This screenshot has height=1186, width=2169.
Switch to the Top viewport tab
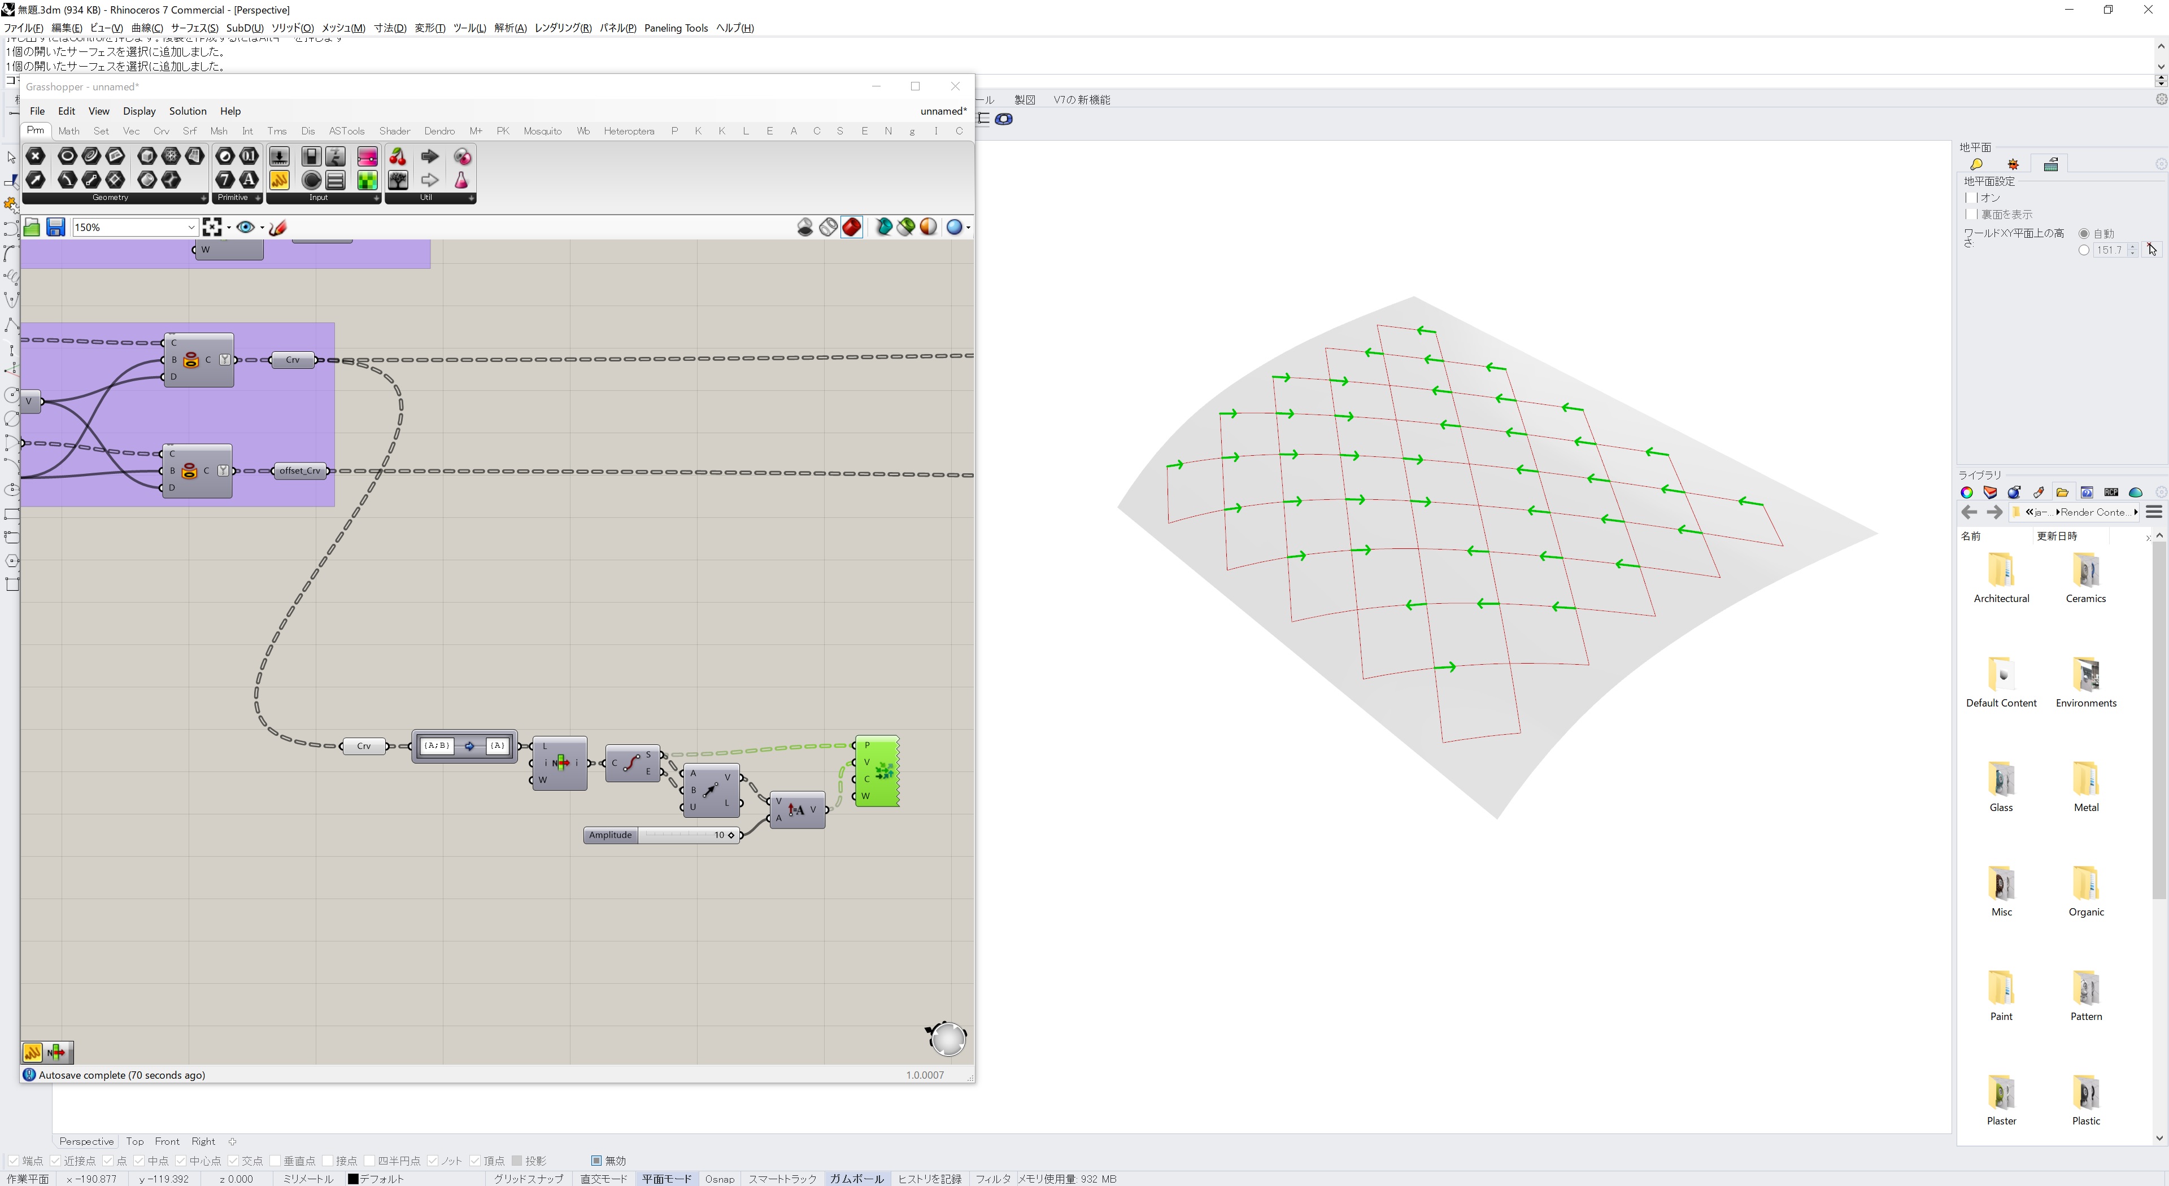pyautogui.click(x=135, y=1141)
